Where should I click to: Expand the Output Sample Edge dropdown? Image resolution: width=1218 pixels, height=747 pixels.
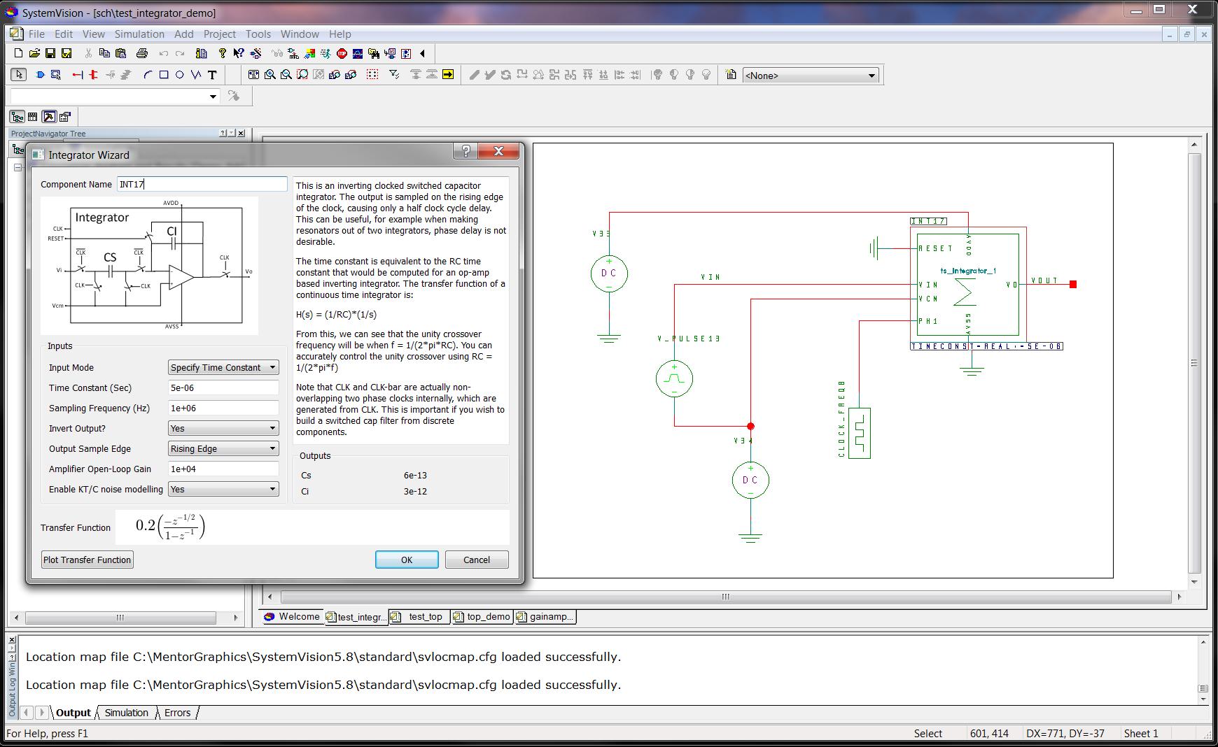(x=223, y=448)
